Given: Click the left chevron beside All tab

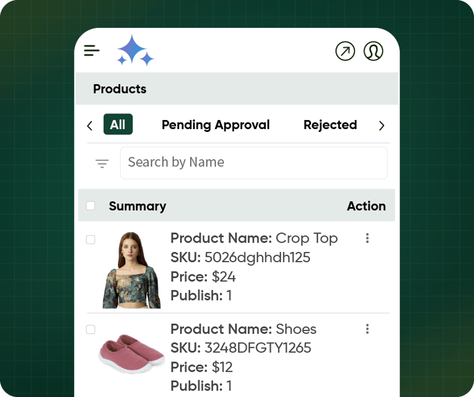Looking at the screenshot, I should [89, 125].
